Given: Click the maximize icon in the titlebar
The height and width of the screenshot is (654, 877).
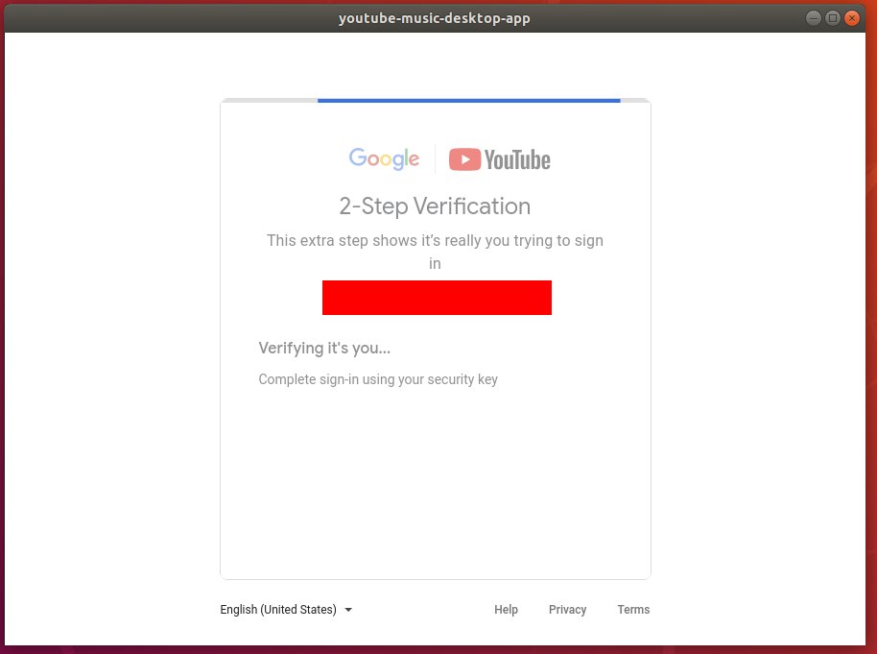Looking at the screenshot, I should coord(831,17).
